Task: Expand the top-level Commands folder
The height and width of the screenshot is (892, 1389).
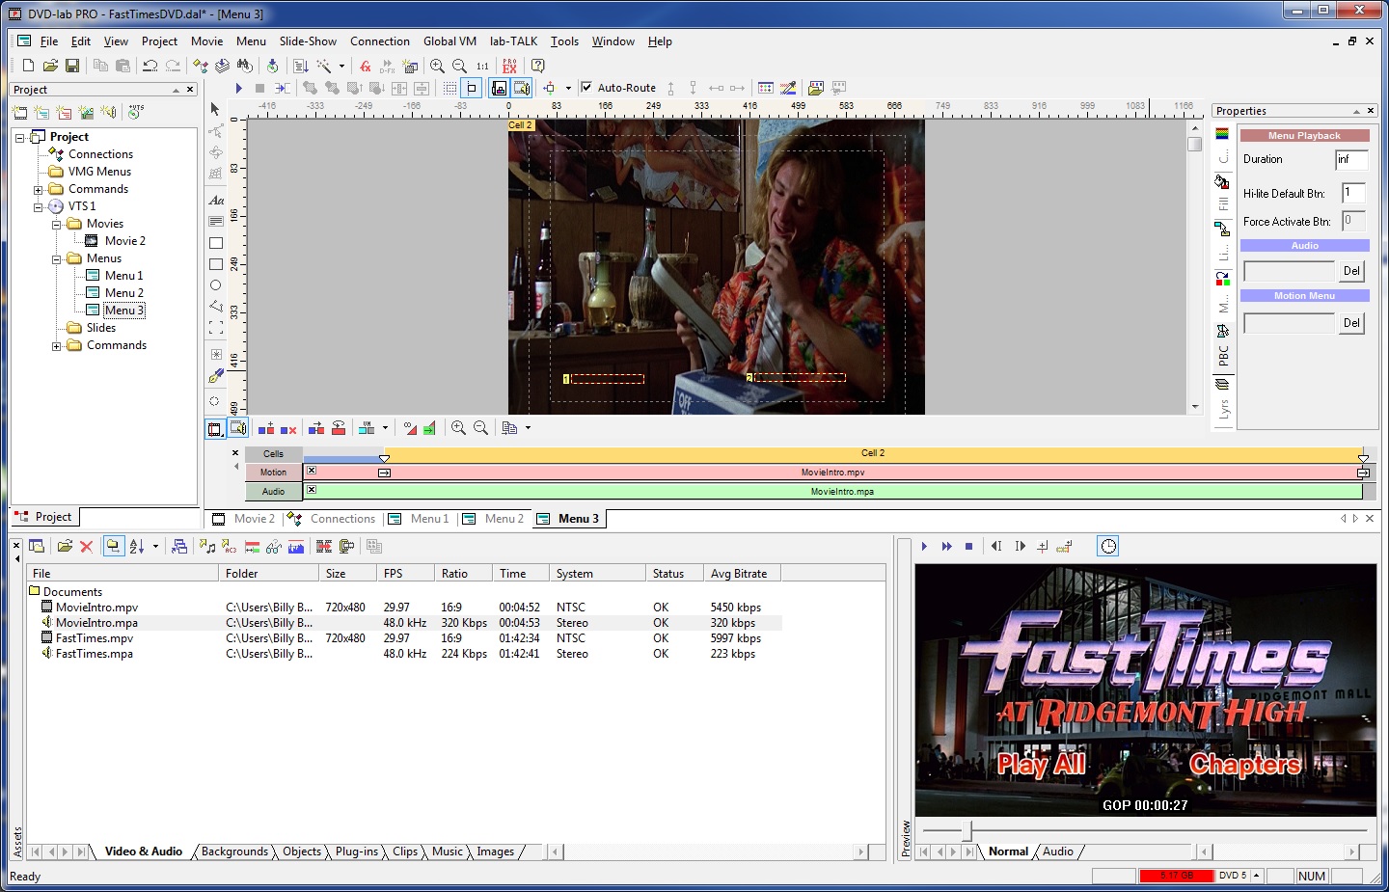Action: click(39, 190)
